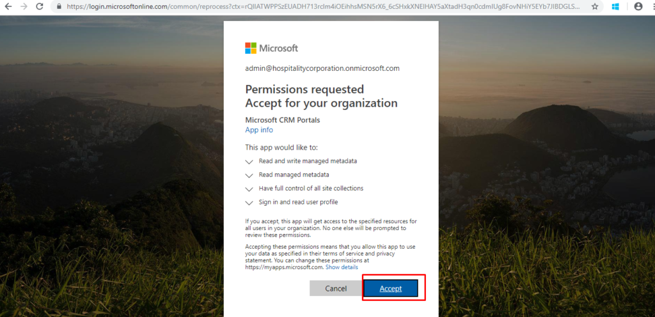Open the Chrome profile avatar icon
This screenshot has height=317, width=655.
[638, 6]
